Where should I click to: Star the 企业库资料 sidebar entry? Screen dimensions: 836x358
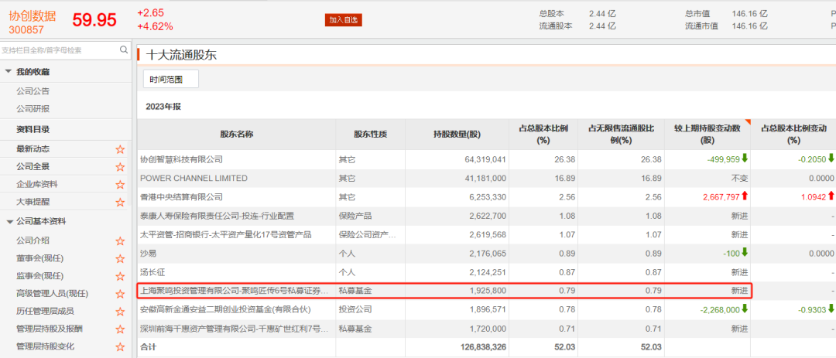[x=120, y=184]
